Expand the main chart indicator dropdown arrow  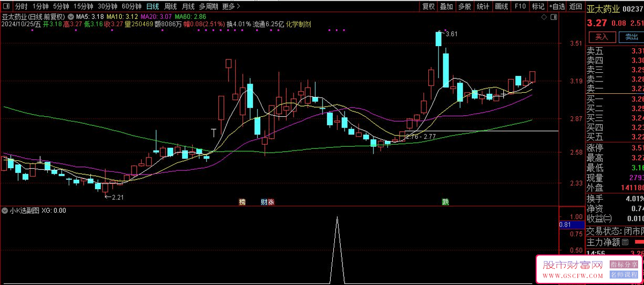point(70,17)
